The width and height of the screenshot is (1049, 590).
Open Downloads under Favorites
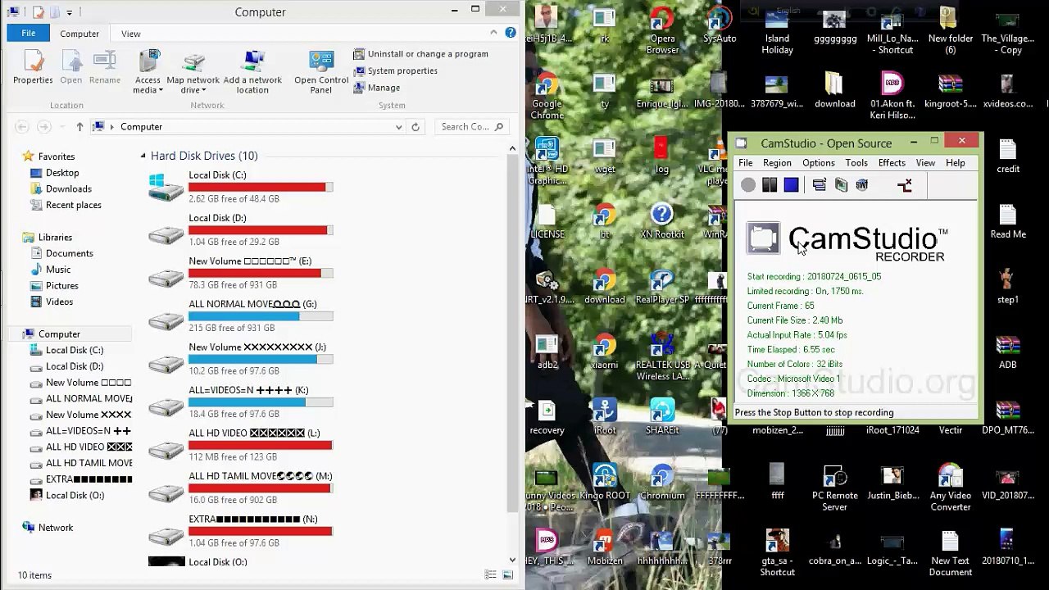tap(69, 188)
